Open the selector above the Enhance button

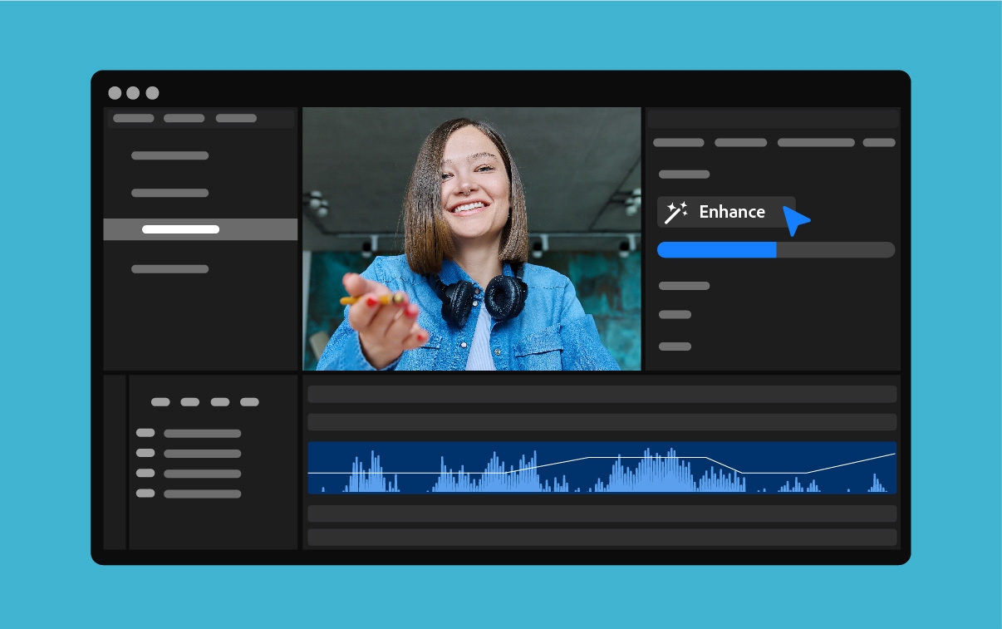(683, 174)
